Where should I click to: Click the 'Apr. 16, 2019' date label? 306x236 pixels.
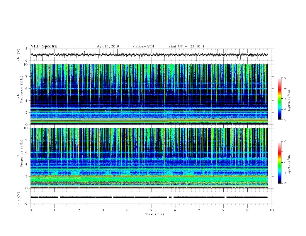[x=108, y=46]
